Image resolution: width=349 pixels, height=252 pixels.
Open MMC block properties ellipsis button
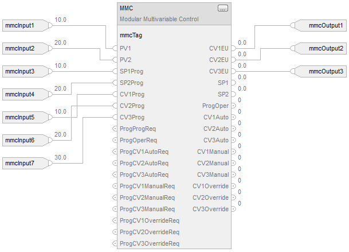click(222, 8)
